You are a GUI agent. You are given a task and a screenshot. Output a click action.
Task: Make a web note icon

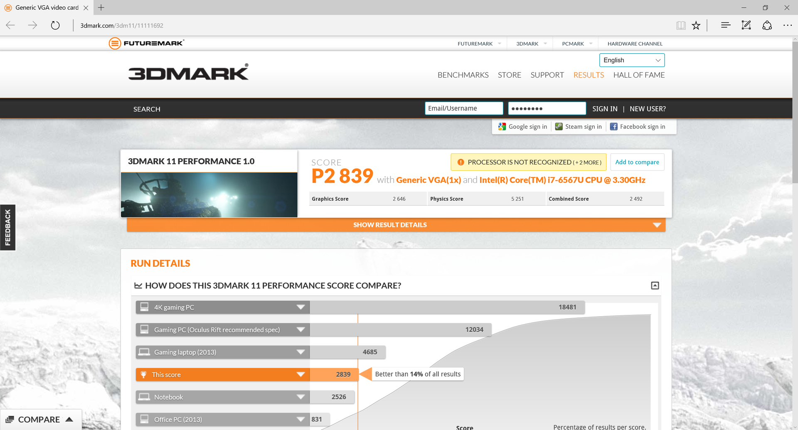(746, 25)
